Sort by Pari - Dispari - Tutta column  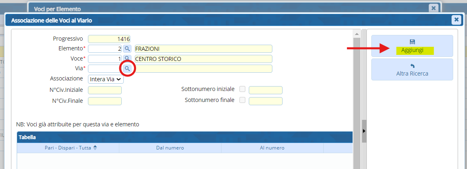(x=95, y=148)
